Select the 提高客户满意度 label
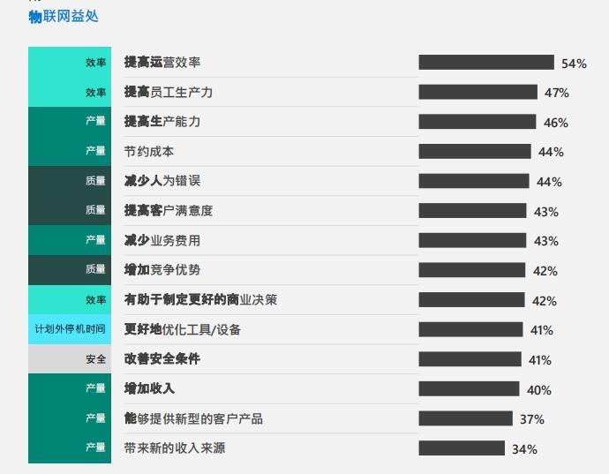The image size is (609, 474). click(x=168, y=210)
